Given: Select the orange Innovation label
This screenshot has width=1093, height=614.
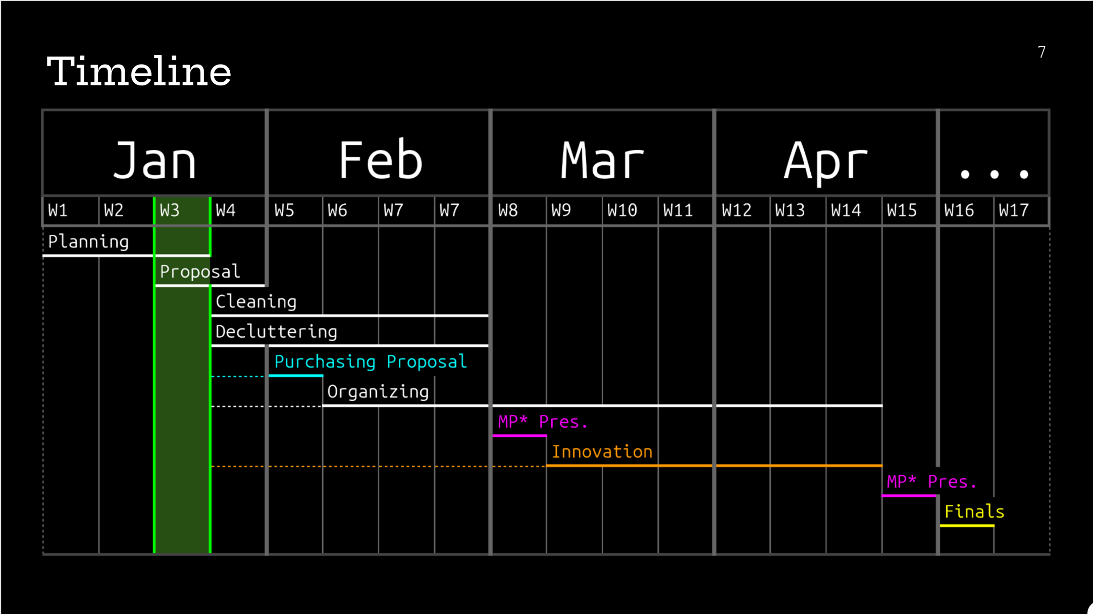Looking at the screenshot, I should (602, 451).
